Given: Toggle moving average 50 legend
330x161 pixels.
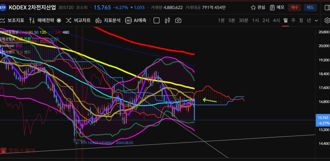Looking at the screenshot, I should tap(36, 32).
